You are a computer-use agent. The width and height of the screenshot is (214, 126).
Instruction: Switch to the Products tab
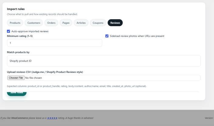[x=15, y=23]
